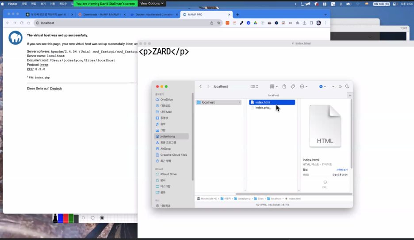Viewport: 414px width, 240px height.
Task: Open the jodaelyong home folder in sidebar
Action: (x=172, y=136)
